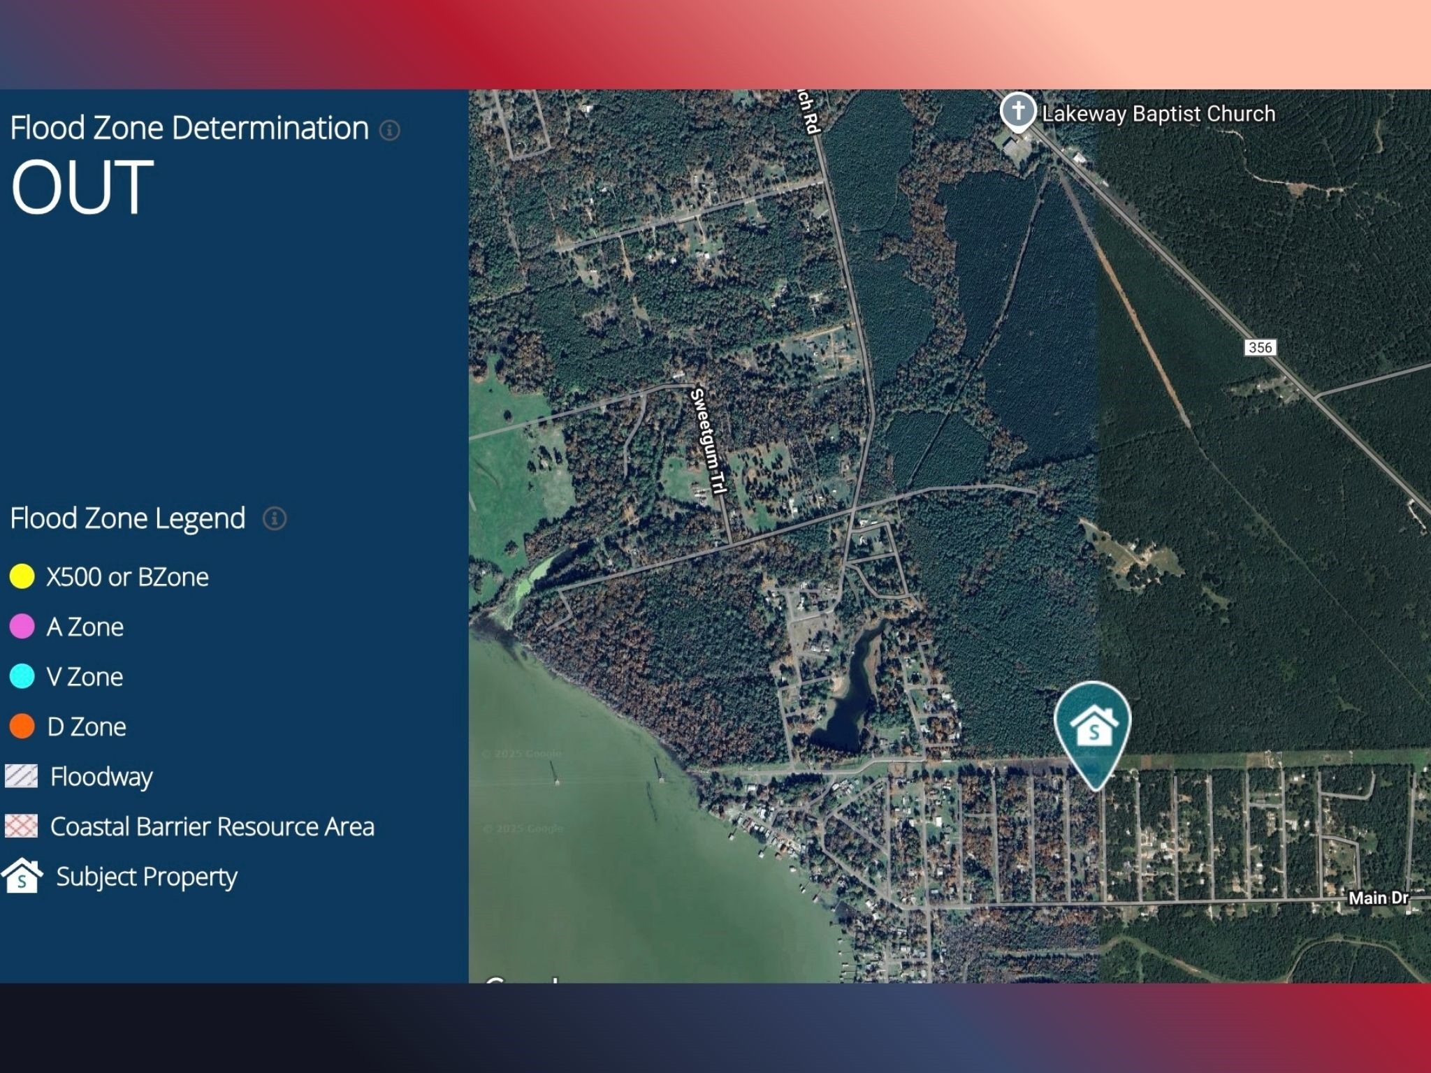This screenshot has height=1073, width=1431.
Task: Click the cyan V Zone swatch
Action: (22, 676)
